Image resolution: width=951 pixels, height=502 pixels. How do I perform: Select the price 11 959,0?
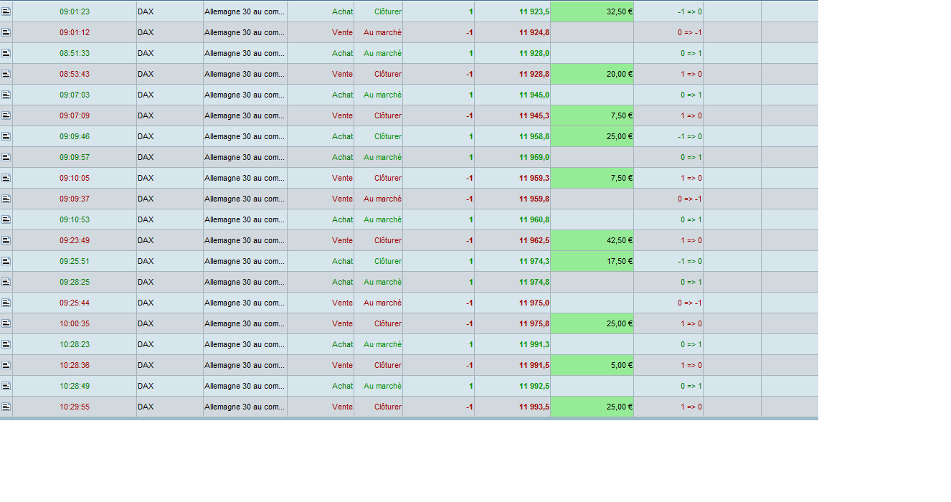point(534,157)
